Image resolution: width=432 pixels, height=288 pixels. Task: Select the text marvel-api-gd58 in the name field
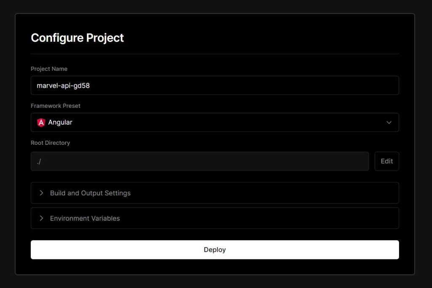click(x=62, y=85)
